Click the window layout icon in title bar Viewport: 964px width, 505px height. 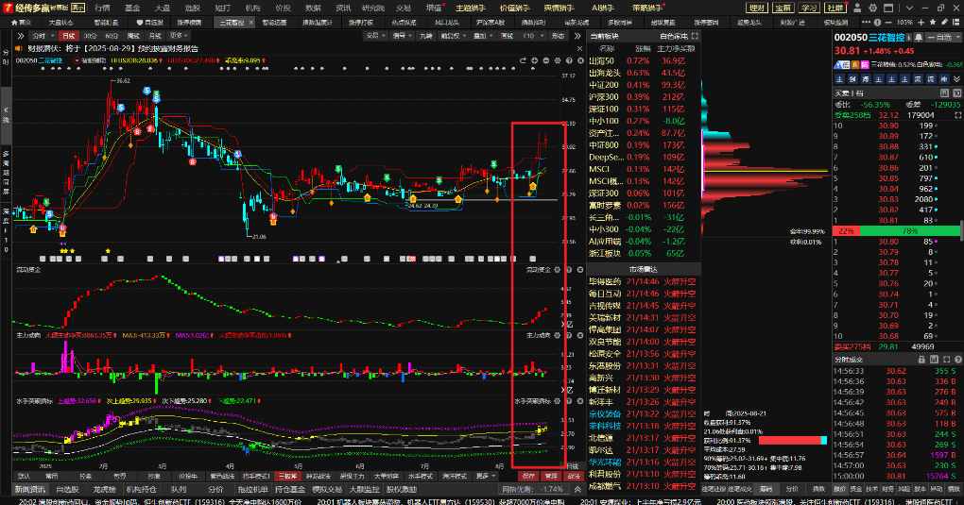pos(888,8)
